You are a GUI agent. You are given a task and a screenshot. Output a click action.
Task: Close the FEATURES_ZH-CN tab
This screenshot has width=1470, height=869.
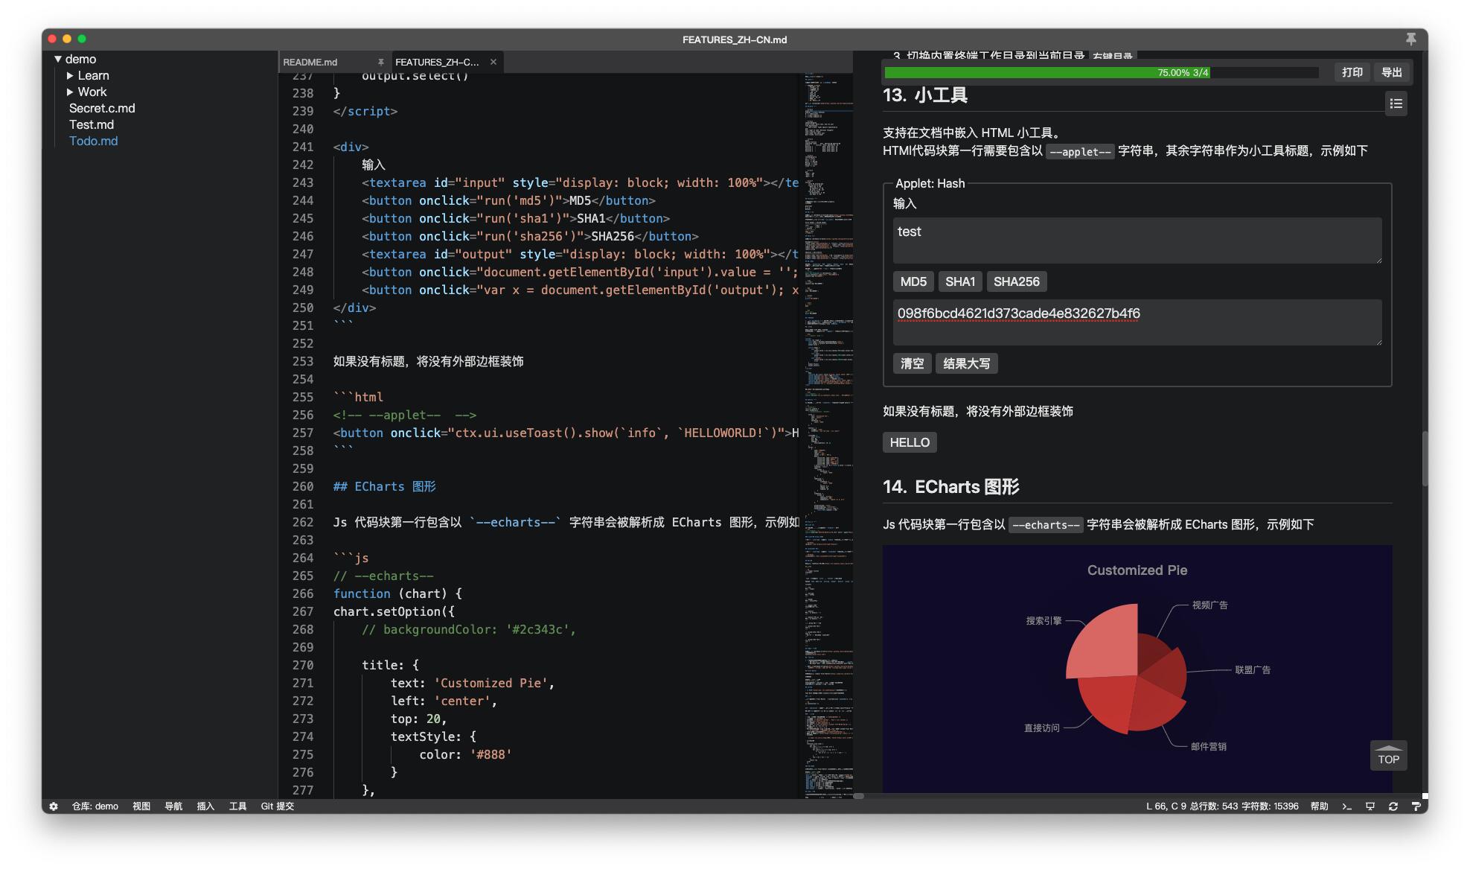[493, 62]
